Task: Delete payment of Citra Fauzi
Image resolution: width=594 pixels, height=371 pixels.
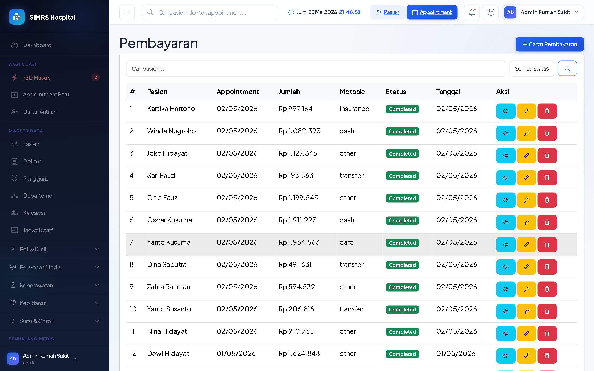Action: click(547, 200)
